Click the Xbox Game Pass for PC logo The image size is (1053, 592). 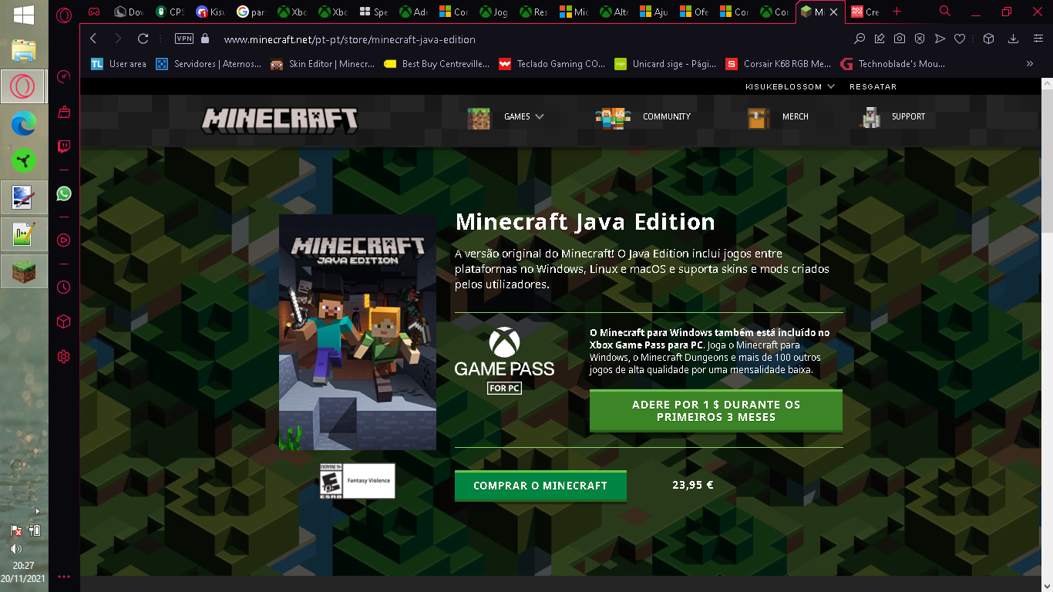pos(504,362)
